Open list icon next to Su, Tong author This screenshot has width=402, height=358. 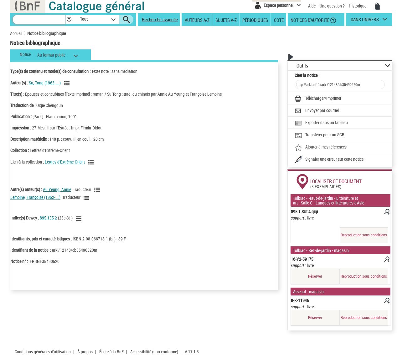(x=67, y=83)
